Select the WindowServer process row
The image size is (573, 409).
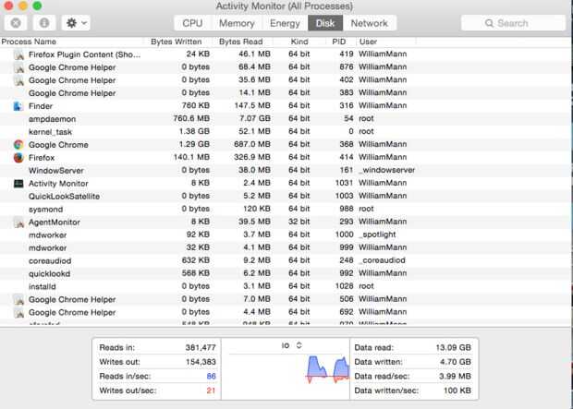point(285,171)
